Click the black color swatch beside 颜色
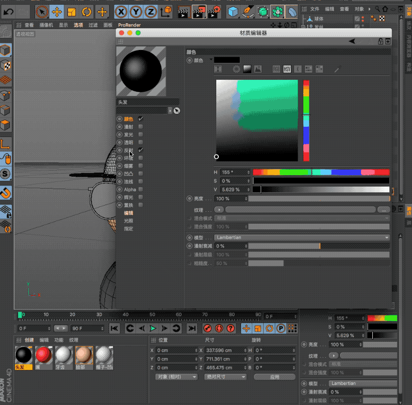 [227, 60]
